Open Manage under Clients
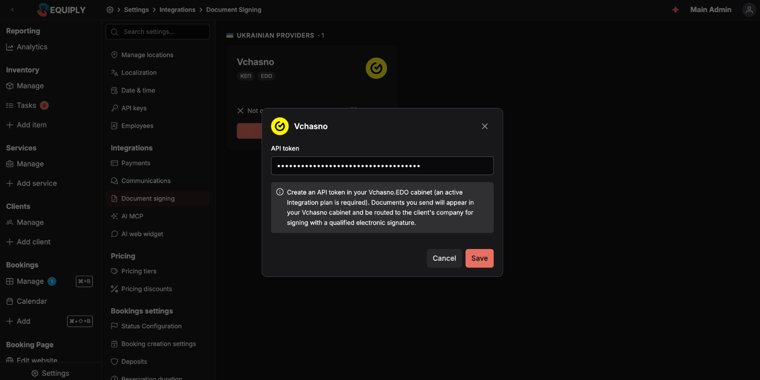760x380 pixels. coord(25,222)
